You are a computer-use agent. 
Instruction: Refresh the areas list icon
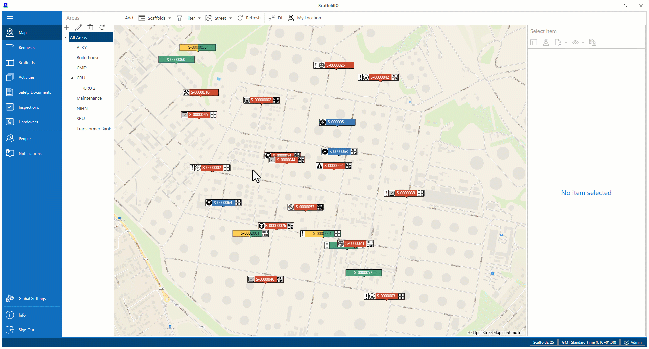(x=102, y=27)
